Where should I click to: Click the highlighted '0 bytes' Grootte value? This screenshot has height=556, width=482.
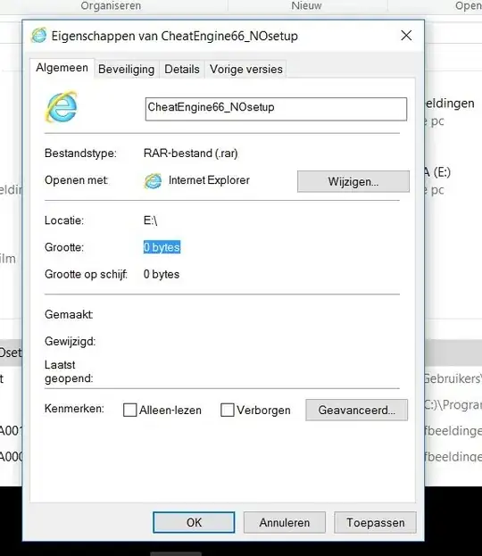(162, 247)
